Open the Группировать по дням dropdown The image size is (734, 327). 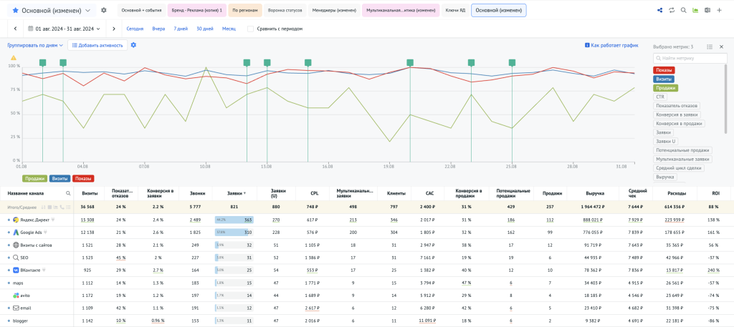pyautogui.click(x=36, y=45)
